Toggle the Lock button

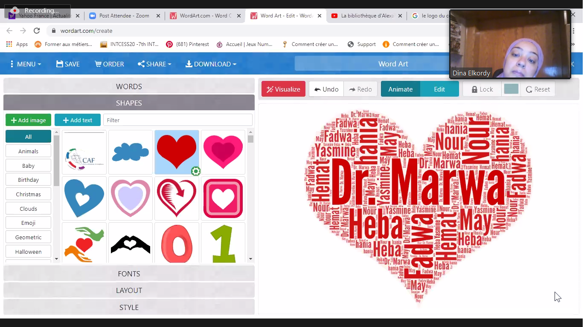coord(482,89)
